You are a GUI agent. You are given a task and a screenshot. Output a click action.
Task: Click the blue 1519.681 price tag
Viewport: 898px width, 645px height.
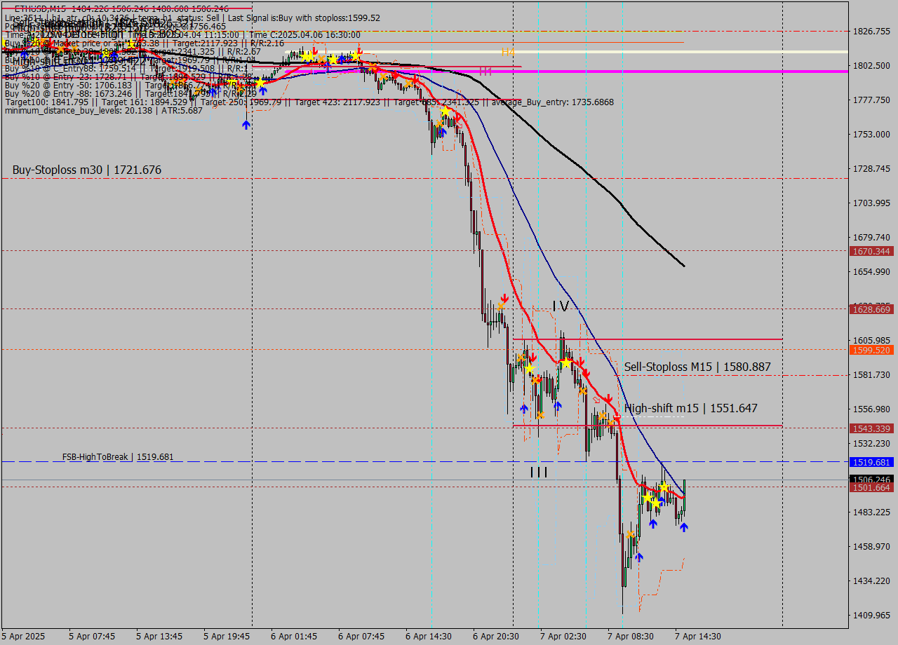871,462
